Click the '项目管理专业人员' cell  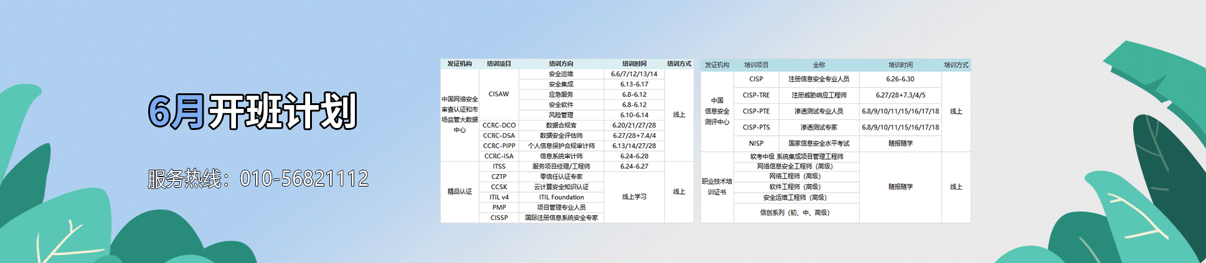[x=561, y=208]
